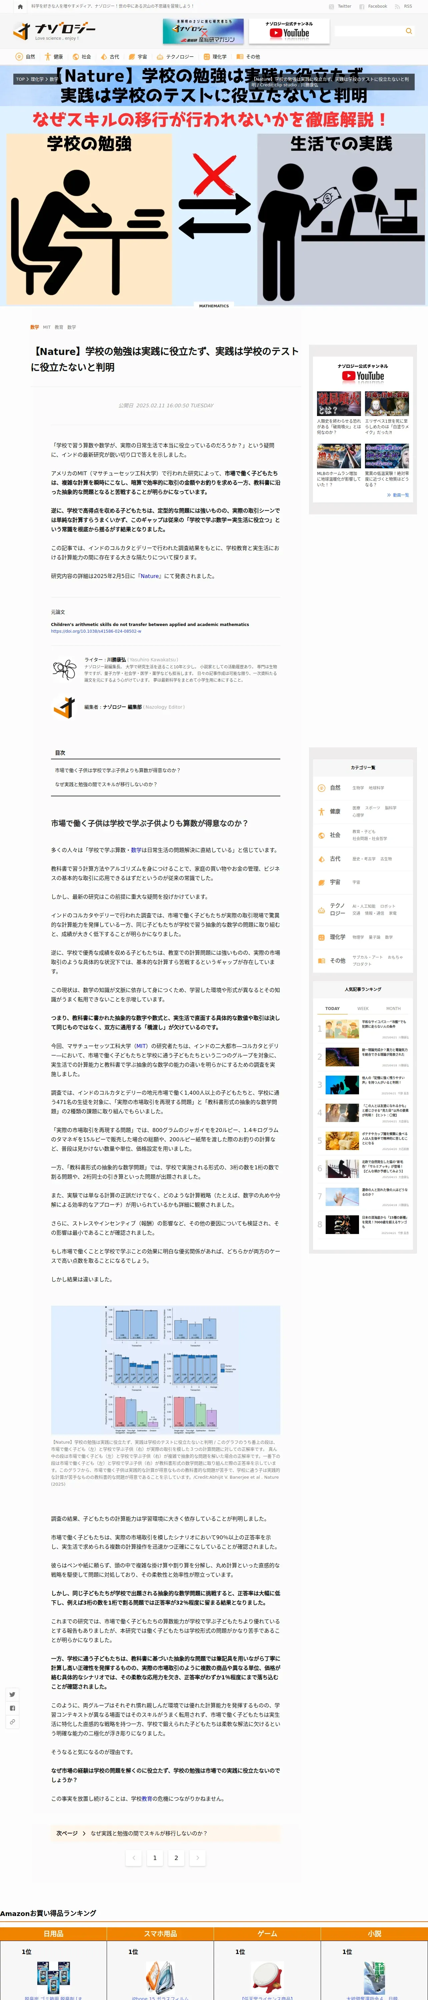Select the 日用品 Amazon ranking tab
The image size is (428, 2000).
pos(54,1934)
